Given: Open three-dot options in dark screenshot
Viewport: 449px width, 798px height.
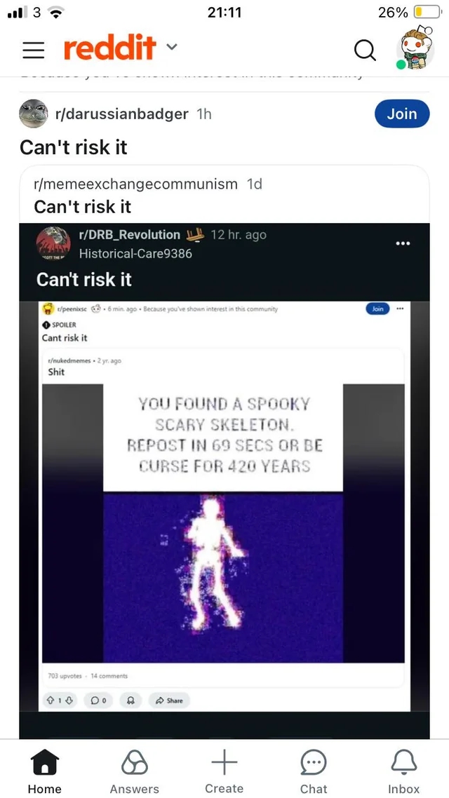Looking at the screenshot, I should point(403,243).
